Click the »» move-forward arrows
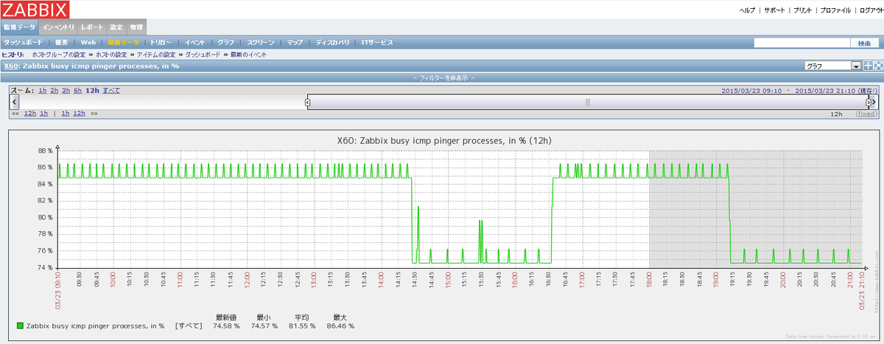 pyautogui.click(x=94, y=113)
